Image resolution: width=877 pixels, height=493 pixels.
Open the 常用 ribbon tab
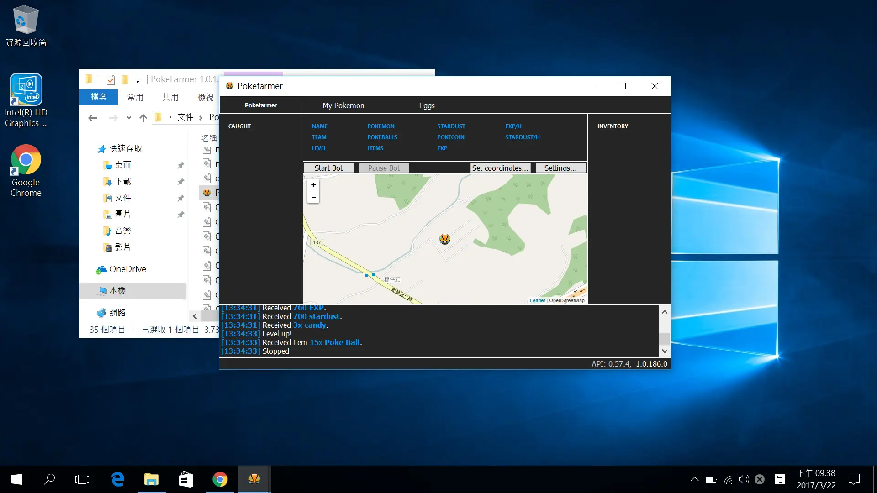click(x=135, y=97)
